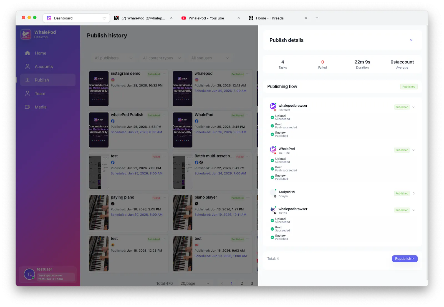Click the '22m 9s' duration value
The image size is (444, 307).
(x=362, y=62)
